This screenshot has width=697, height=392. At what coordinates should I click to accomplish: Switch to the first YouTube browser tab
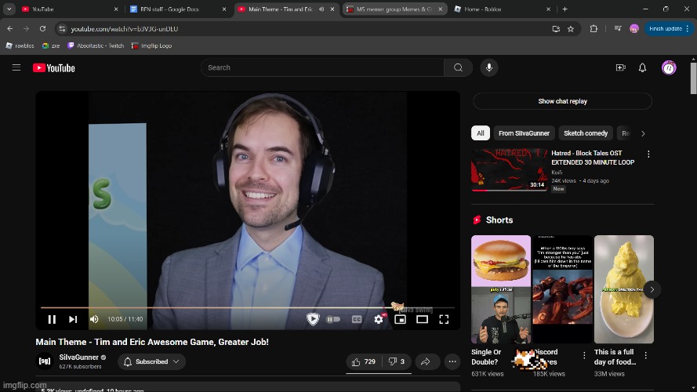pyautogui.click(x=71, y=9)
